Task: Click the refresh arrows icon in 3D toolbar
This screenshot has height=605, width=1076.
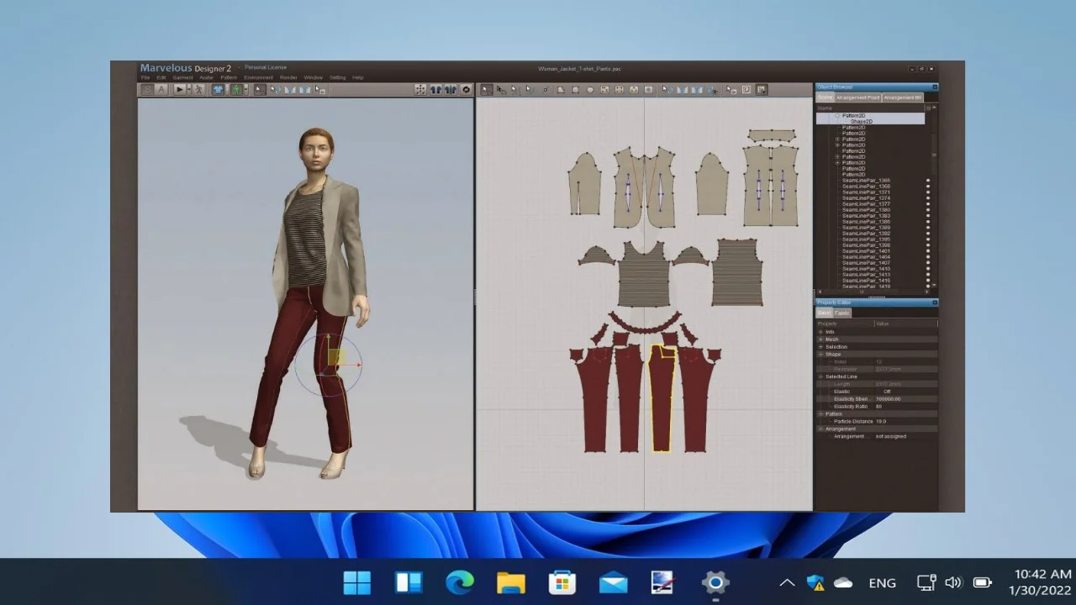Action: pos(466,89)
